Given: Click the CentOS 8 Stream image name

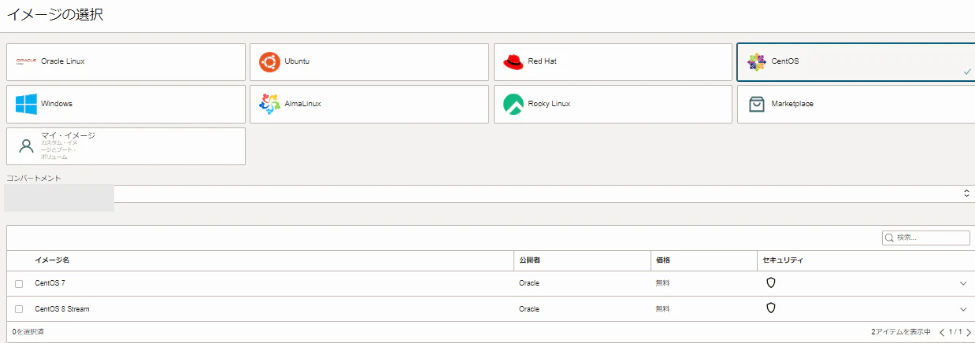Looking at the screenshot, I should pyautogui.click(x=62, y=309).
